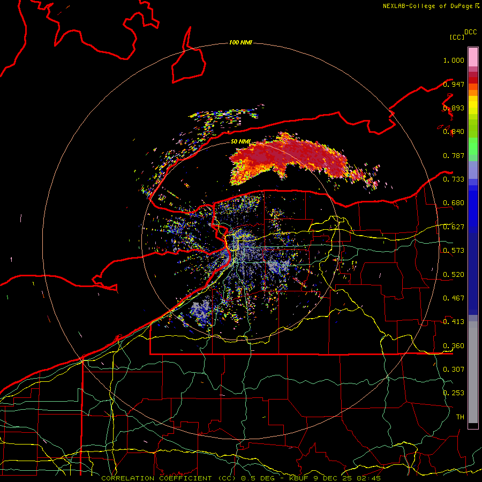Click the 50 NMI range ring label
Image resolution: width=482 pixels, height=482 pixels.
[240, 142]
